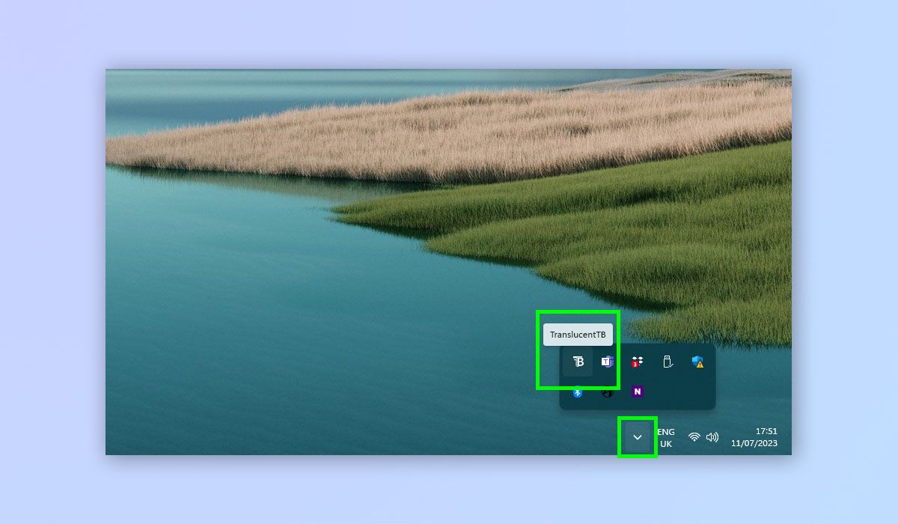
Task: Open OneNote from its tray icon
Action: pyautogui.click(x=637, y=391)
